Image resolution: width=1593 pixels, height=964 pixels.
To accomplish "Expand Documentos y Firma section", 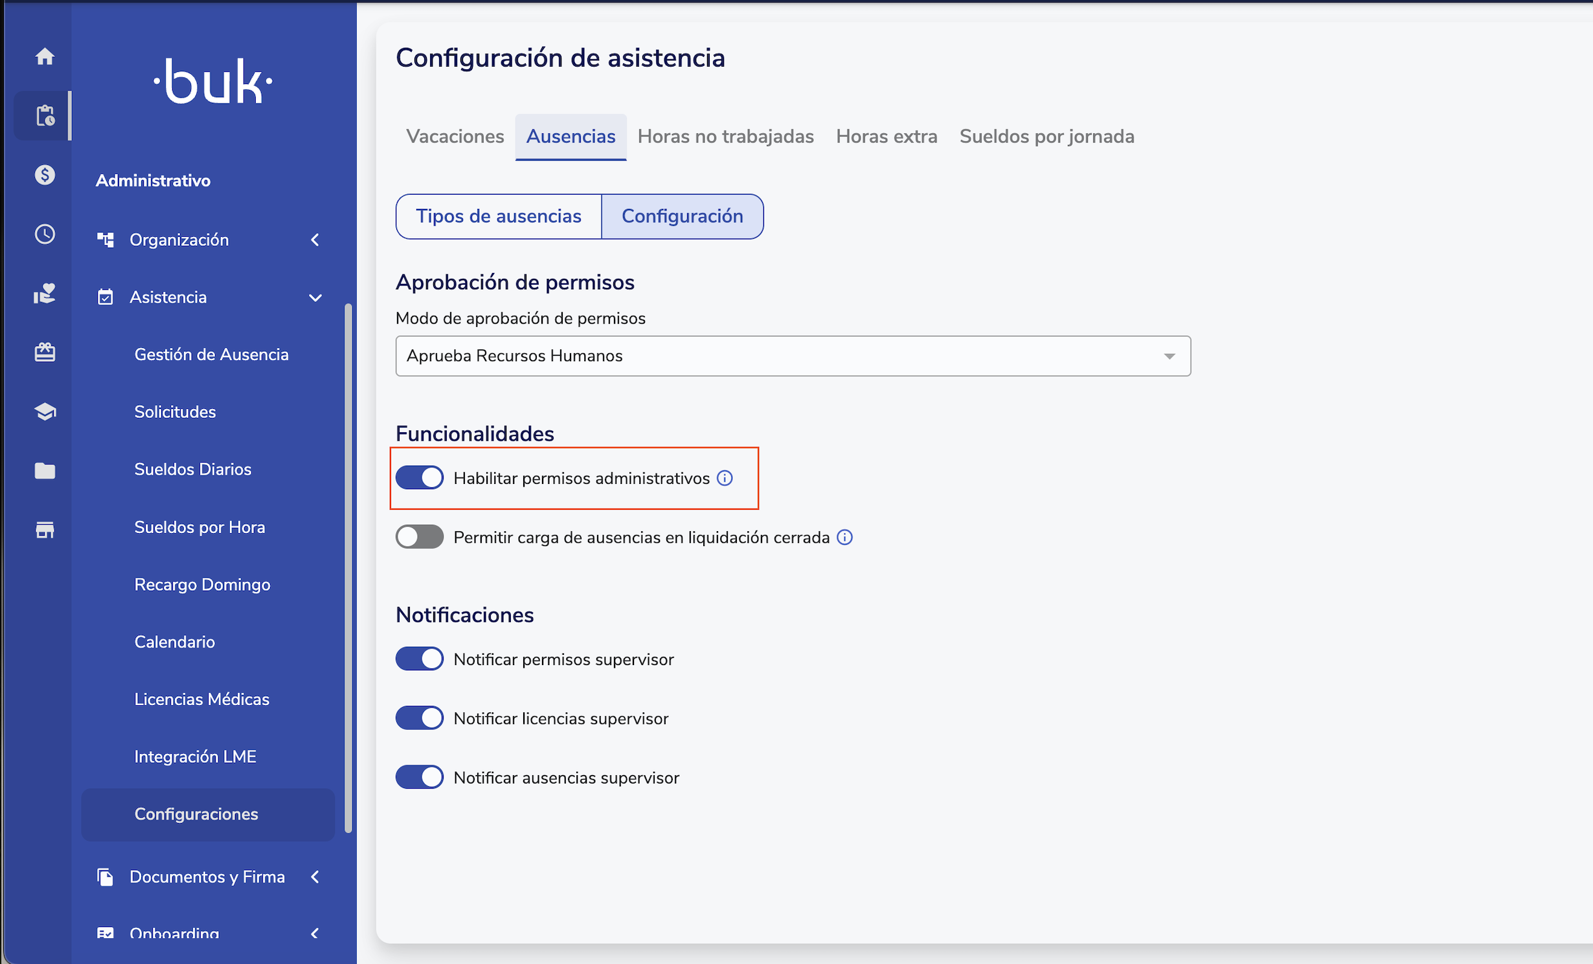I will [209, 877].
